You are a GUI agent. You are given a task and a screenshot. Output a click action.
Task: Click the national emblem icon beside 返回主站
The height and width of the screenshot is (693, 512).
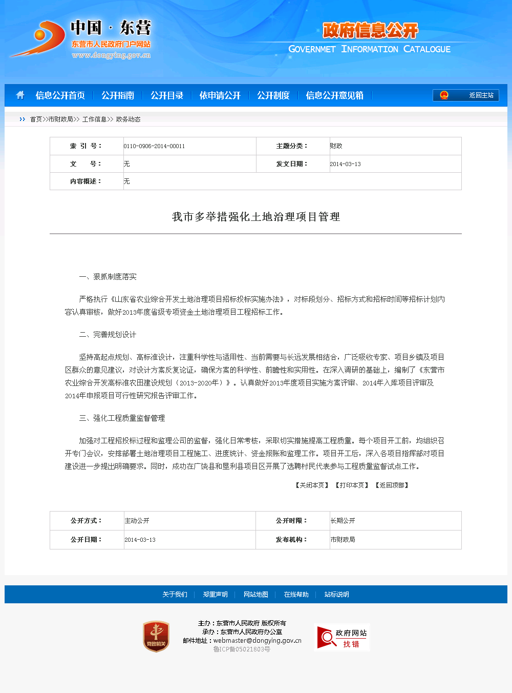[444, 95]
